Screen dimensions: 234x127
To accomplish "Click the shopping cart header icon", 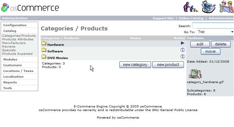I will pos(208,7).
